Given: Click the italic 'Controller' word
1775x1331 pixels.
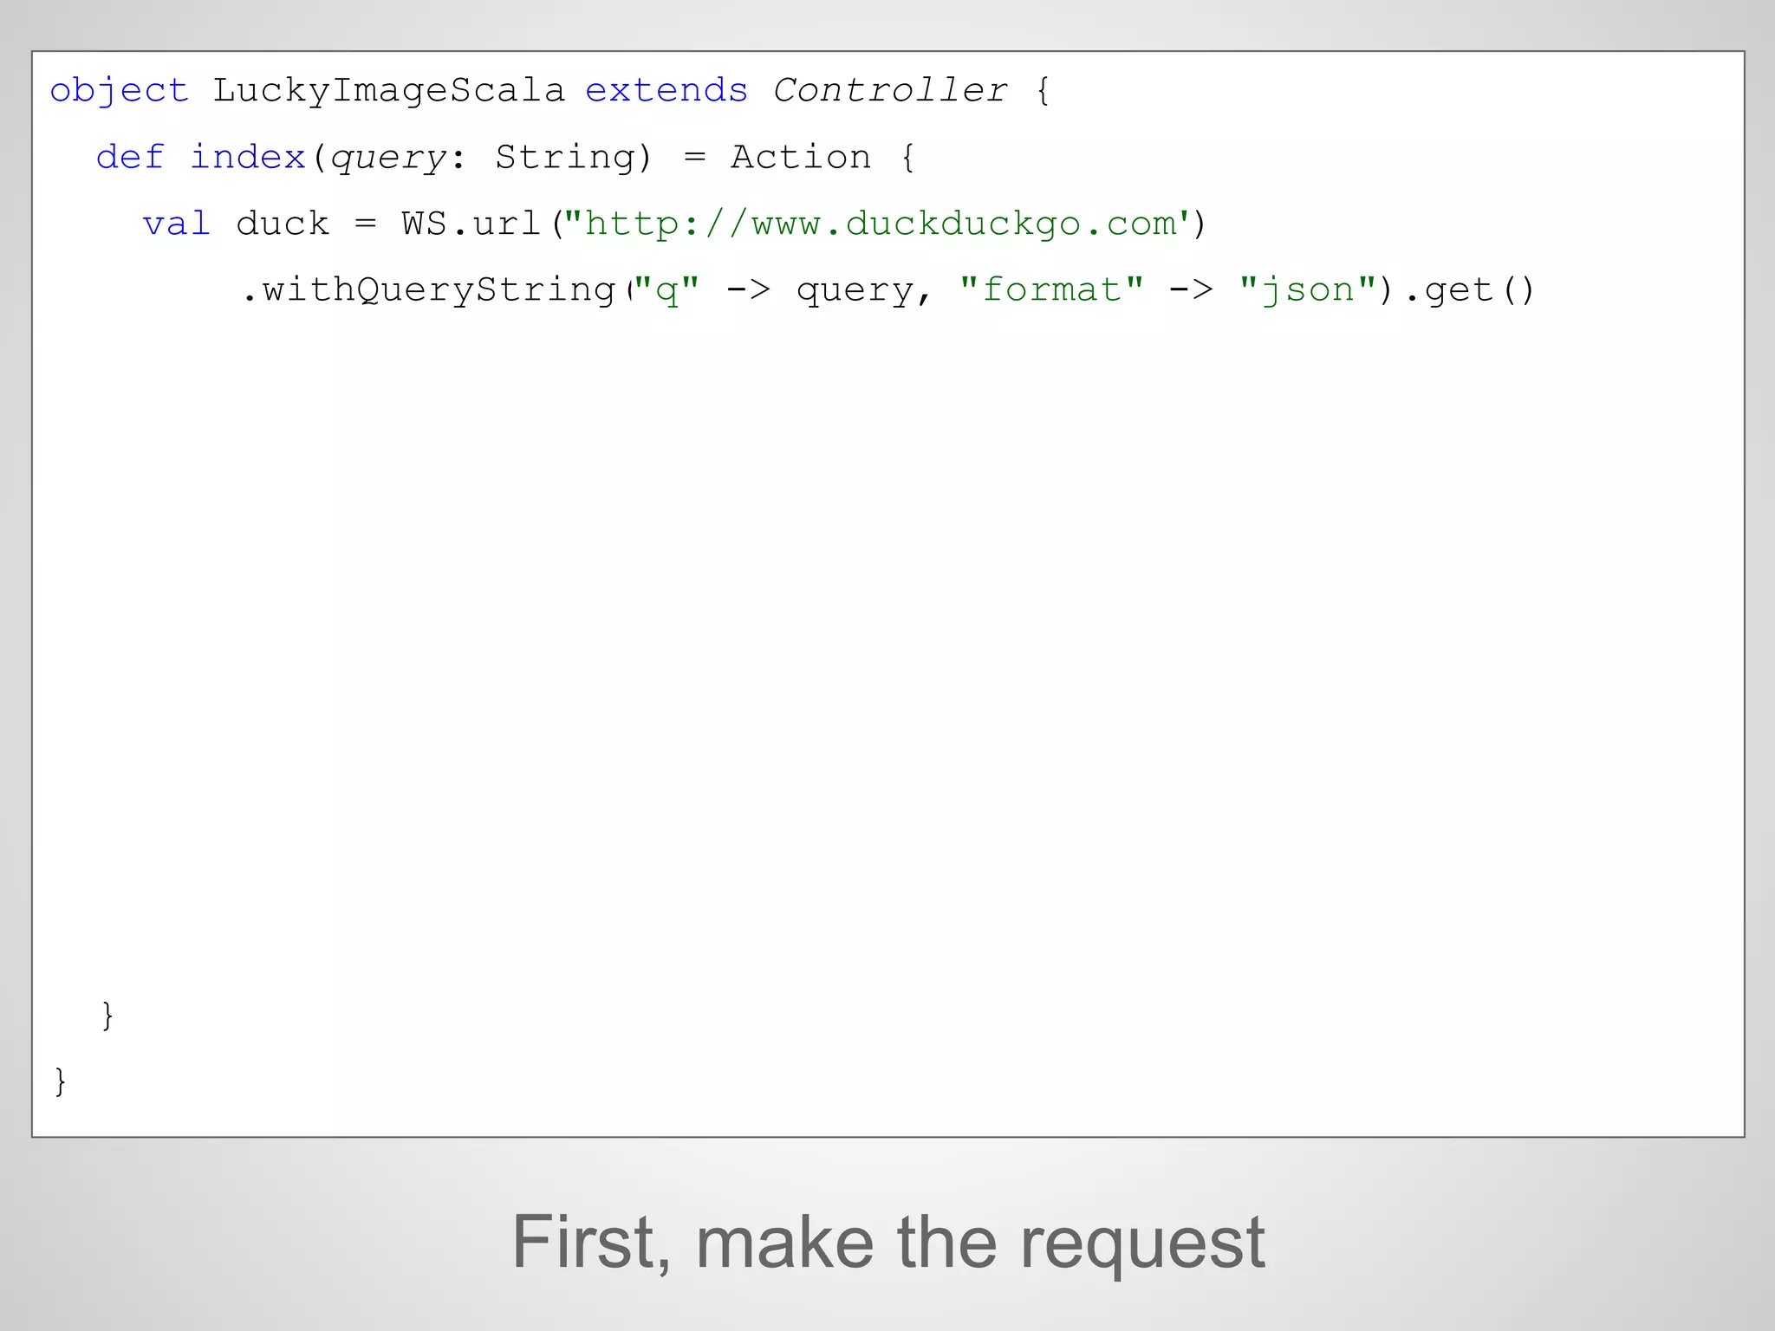Looking at the screenshot, I should pos(890,91).
